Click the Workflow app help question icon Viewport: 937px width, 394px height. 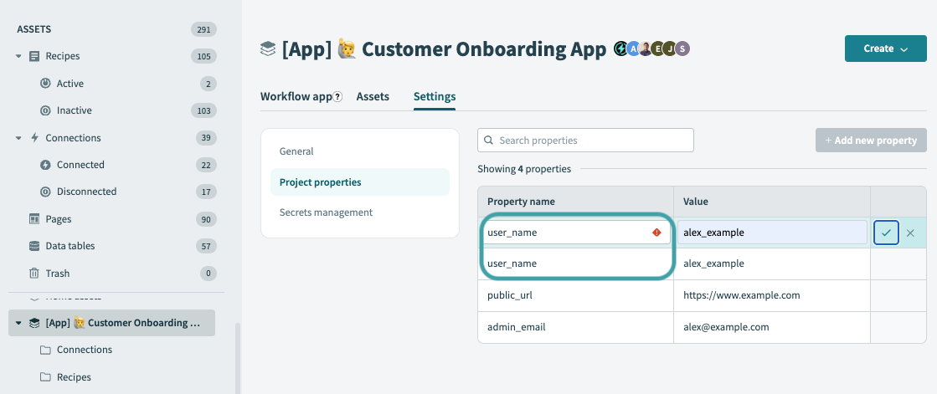(x=338, y=97)
